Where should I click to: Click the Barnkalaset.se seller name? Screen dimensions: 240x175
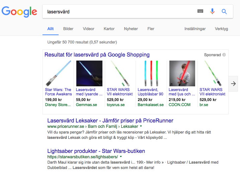(x=151, y=105)
